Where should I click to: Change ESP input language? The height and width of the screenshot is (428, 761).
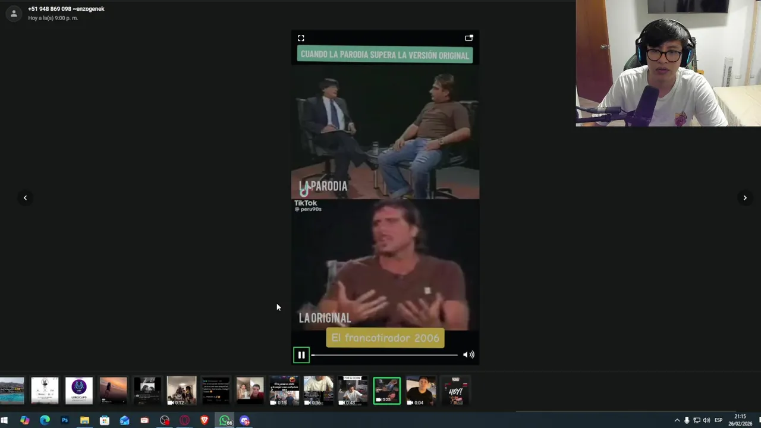[718, 420]
